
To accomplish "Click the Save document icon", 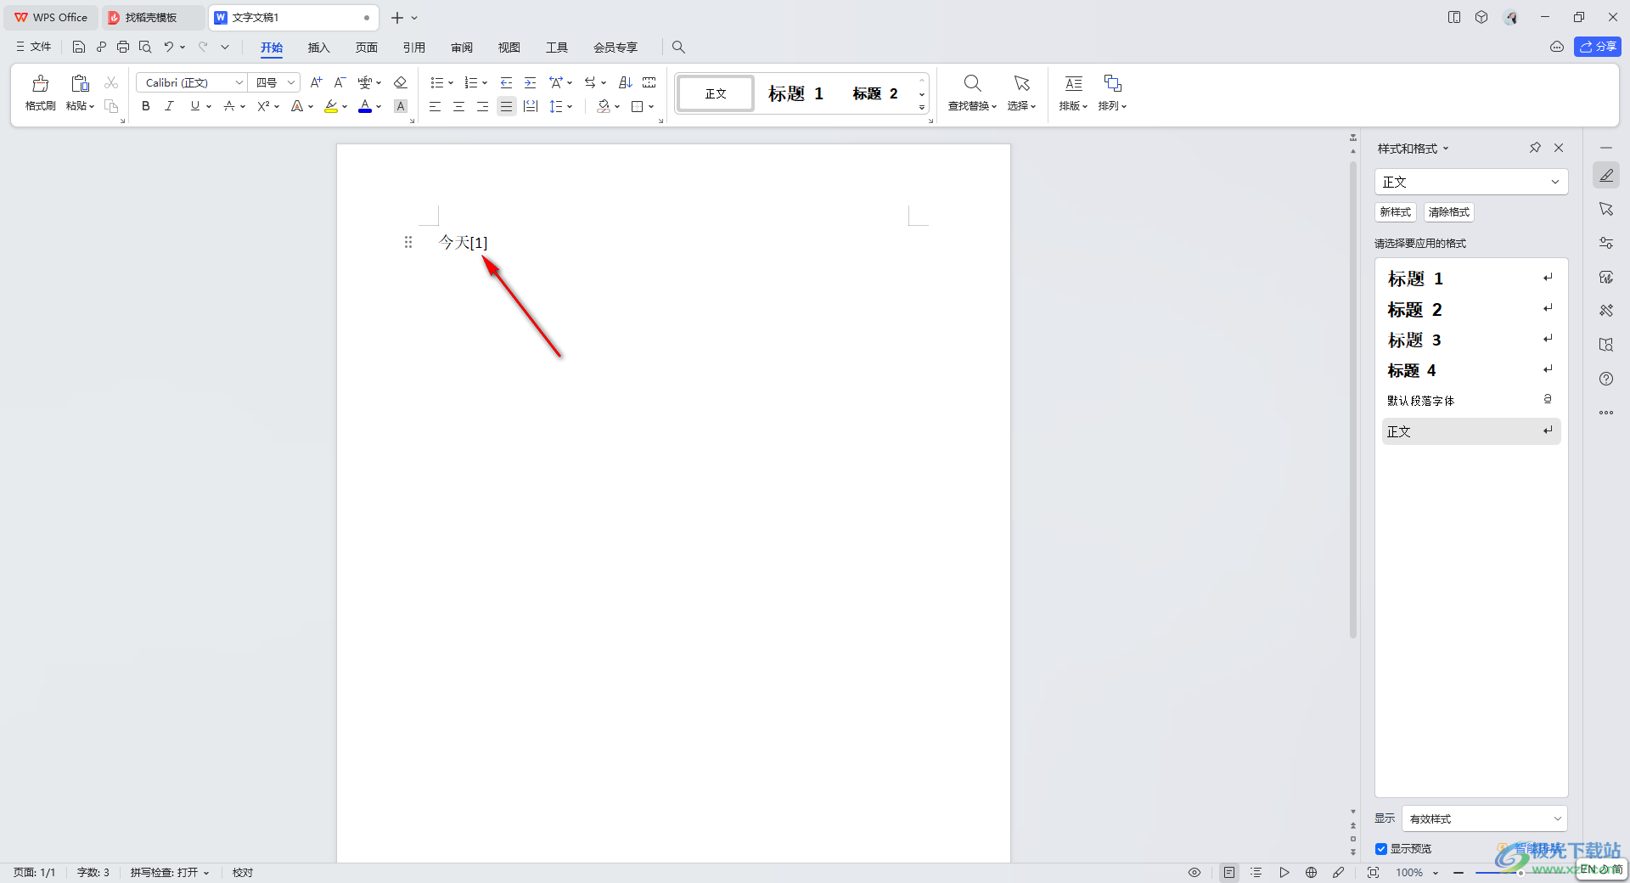I will click(79, 47).
